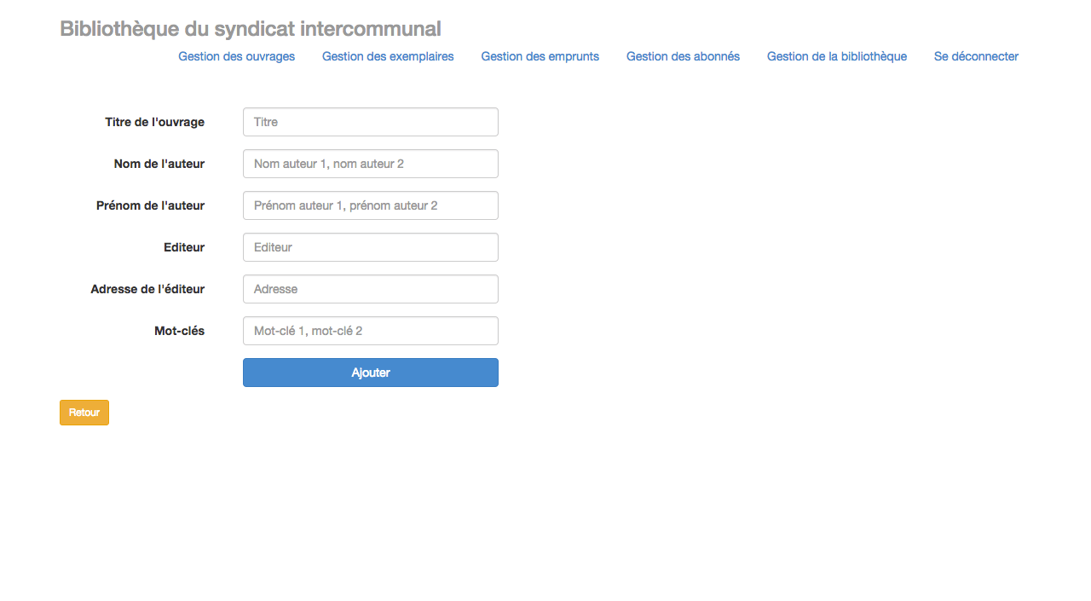
Task: Click the Titre de l'ouvrage label
Action: click(154, 122)
